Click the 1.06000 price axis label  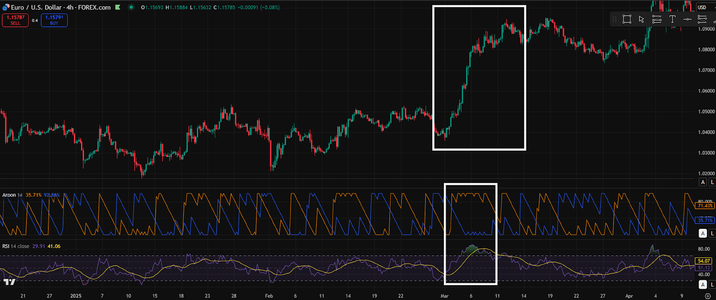(x=706, y=91)
